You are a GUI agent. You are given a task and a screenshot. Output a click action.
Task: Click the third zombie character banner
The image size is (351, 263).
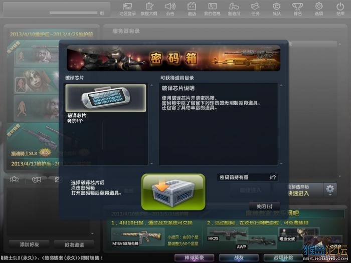(36, 109)
